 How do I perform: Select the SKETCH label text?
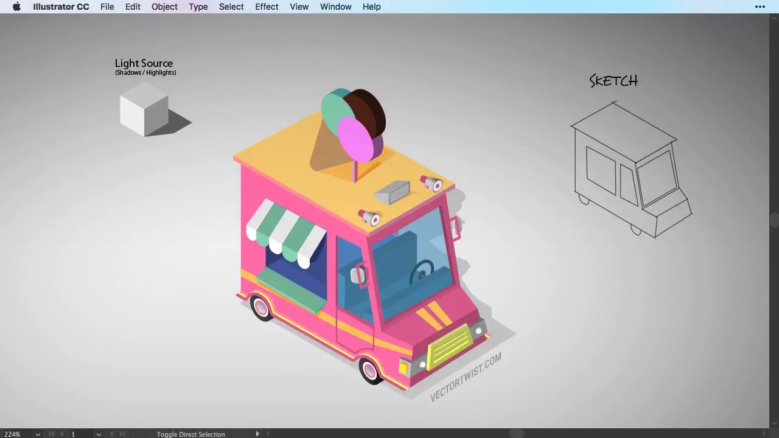tap(613, 81)
